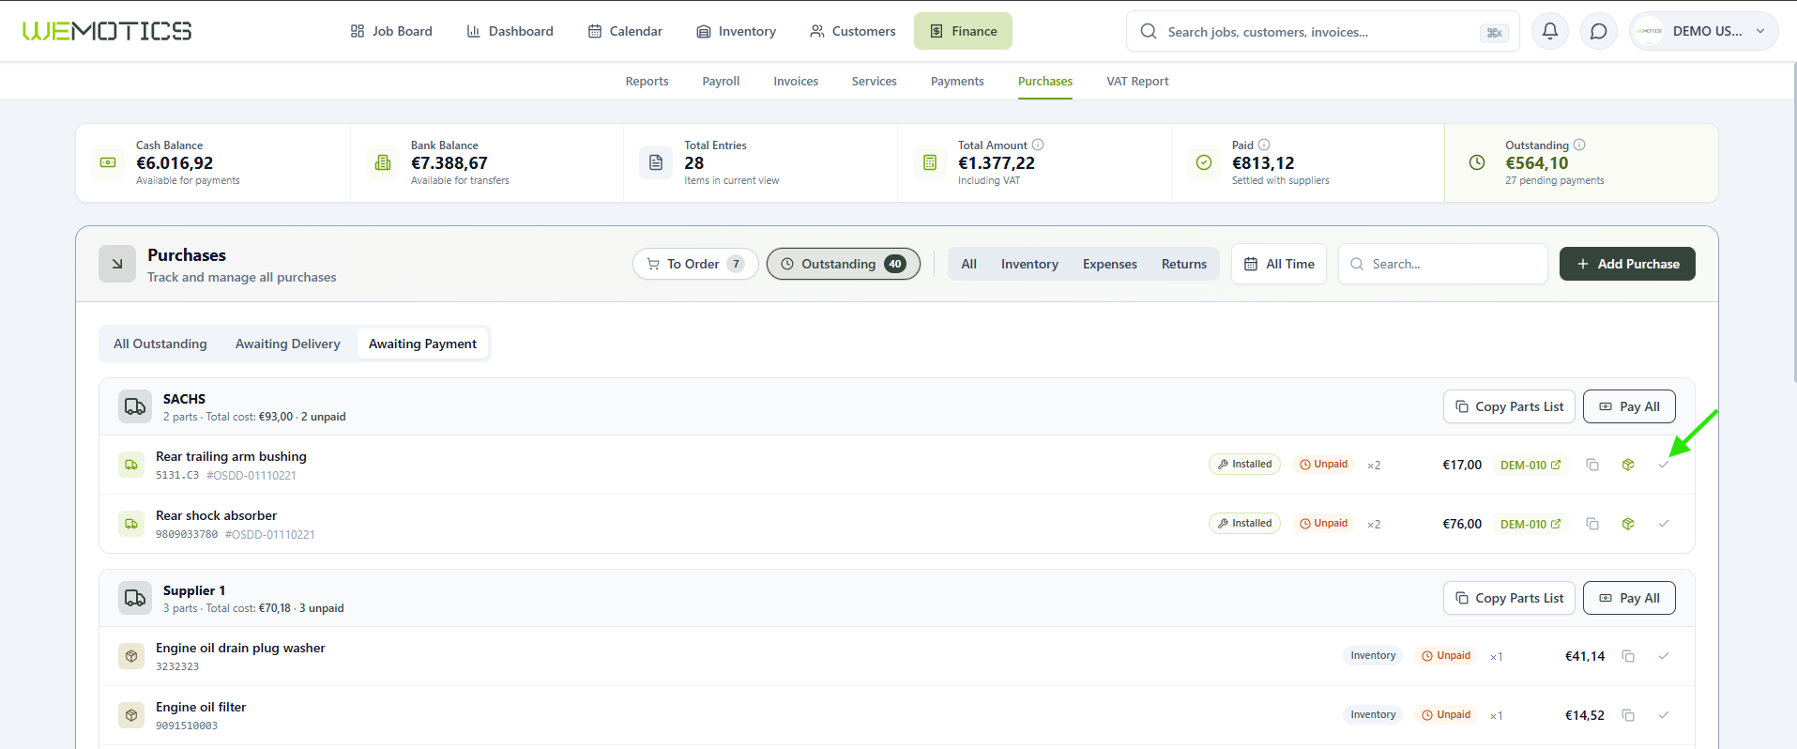Viewport: 1797px width, 749px height.
Task: Toggle the Outstanding filter pill
Action: click(844, 264)
